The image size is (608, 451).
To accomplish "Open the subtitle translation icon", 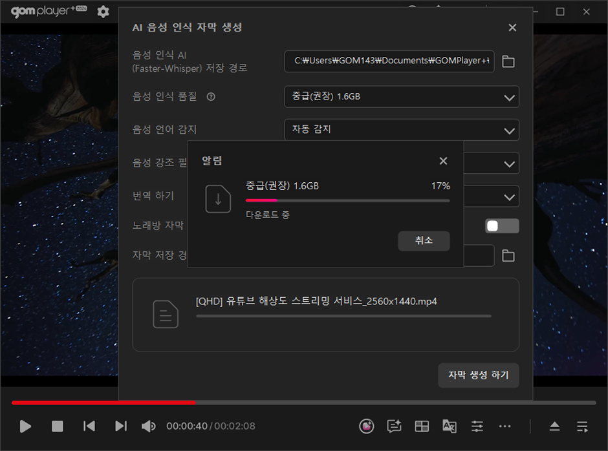I will [x=450, y=426].
